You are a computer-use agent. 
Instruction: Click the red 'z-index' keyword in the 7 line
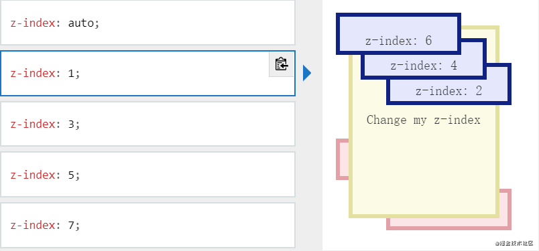[33, 226]
